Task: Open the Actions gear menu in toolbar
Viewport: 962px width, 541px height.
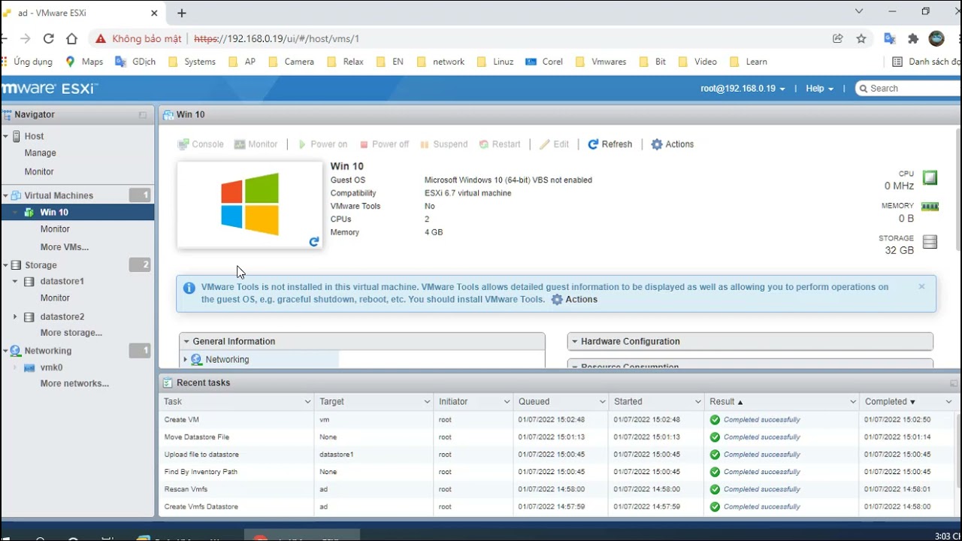Action: point(672,144)
